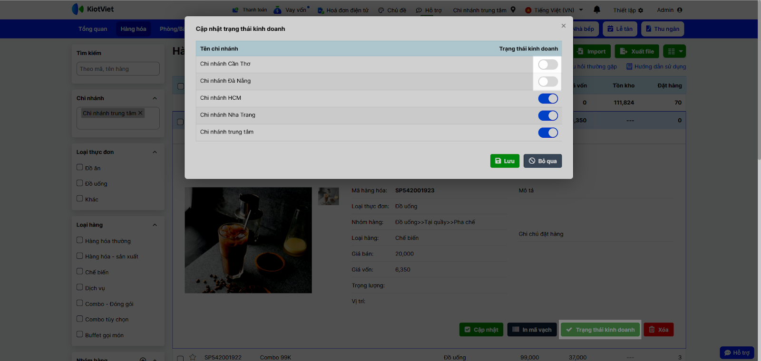This screenshot has width=761, height=361.
Task: Open Hướng dẫn sử dụng user guide
Action: pos(656,66)
